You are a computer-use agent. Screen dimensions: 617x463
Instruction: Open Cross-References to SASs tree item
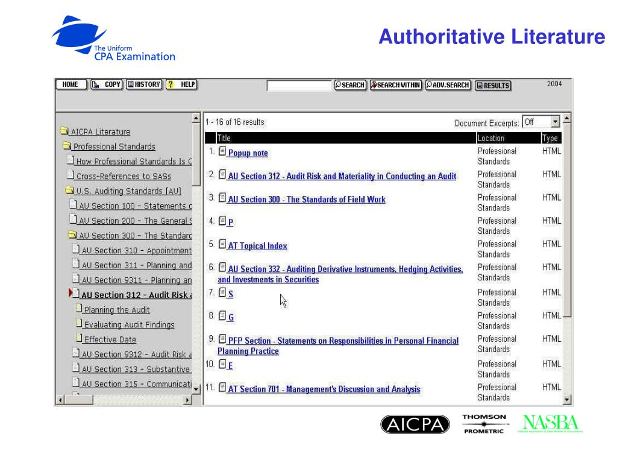(124, 177)
